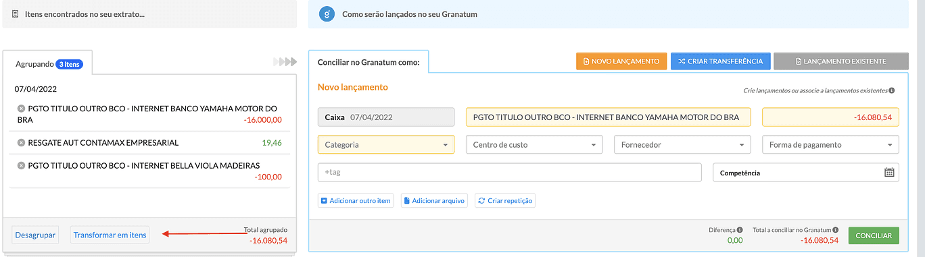Open the Categoria dropdown

[x=386, y=144]
